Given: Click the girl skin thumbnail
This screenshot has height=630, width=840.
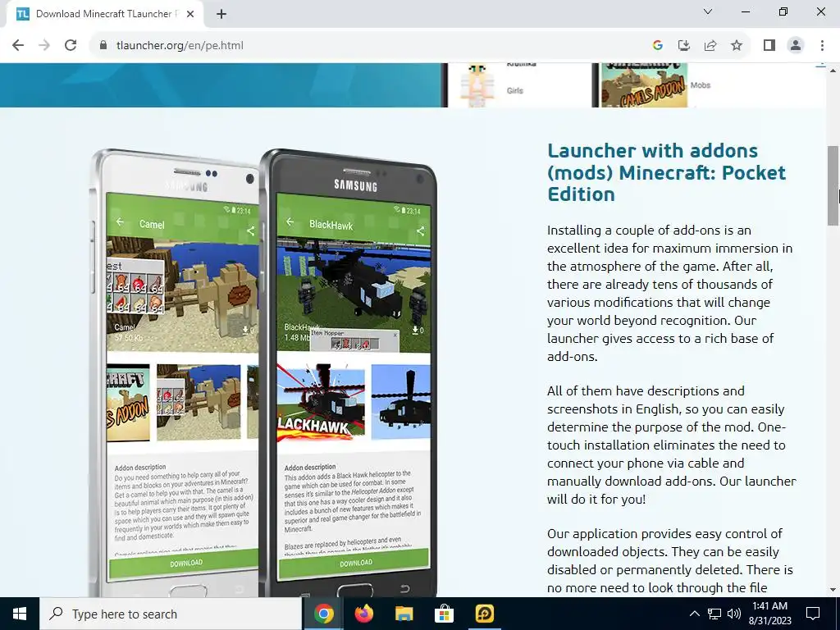Looking at the screenshot, I should point(477,85).
